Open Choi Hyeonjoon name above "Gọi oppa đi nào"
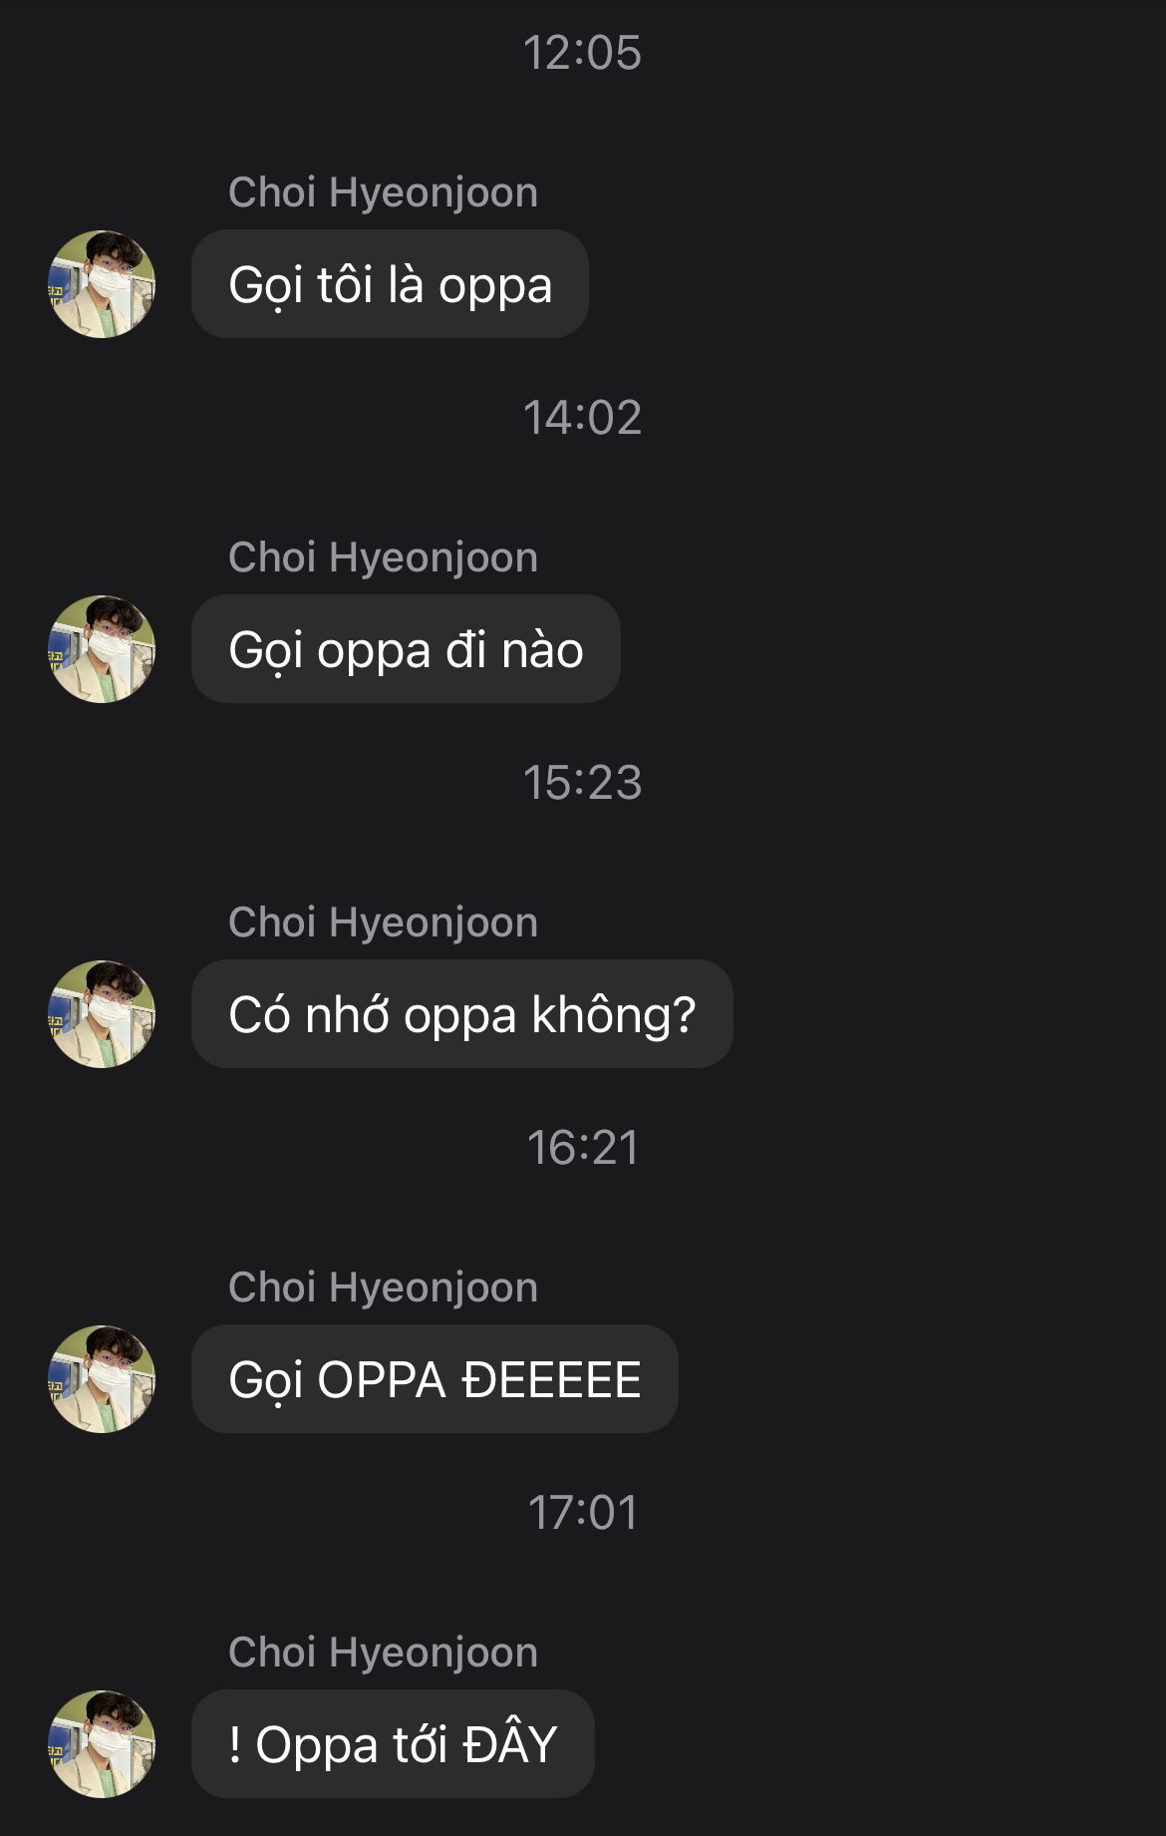1166x1836 pixels. (x=383, y=557)
